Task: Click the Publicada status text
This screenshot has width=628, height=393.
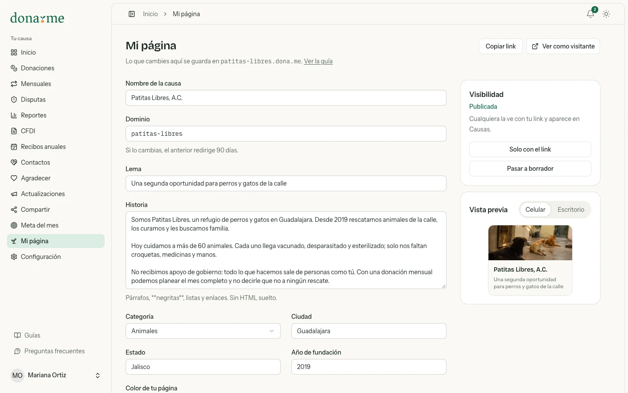Action: pyautogui.click(x=483, y=107)
